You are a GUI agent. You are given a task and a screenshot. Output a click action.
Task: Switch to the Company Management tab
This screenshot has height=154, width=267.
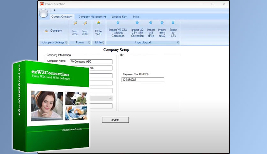(x=92, y=17)
